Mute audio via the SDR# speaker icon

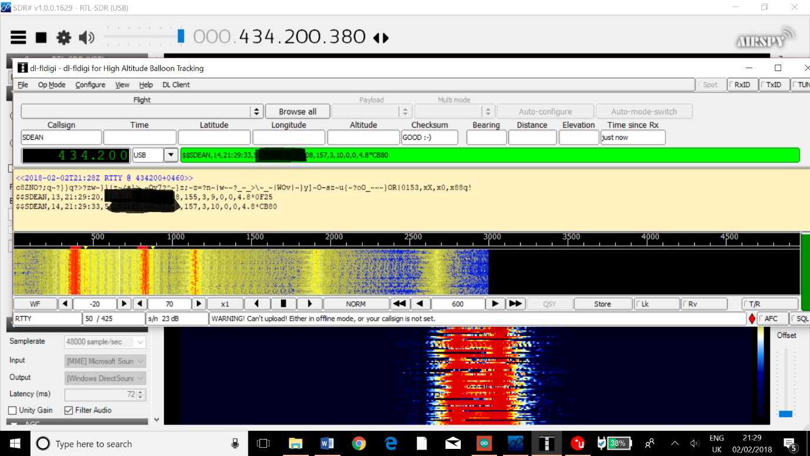[x=86, y=38]
